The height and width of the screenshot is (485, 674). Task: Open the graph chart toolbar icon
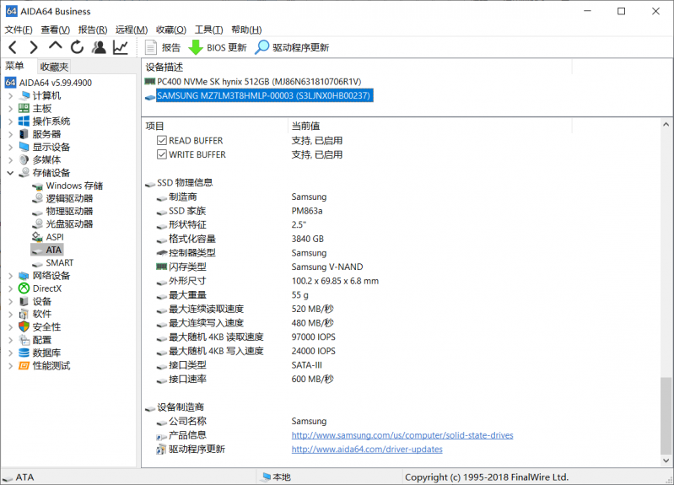tap(121, 47)
